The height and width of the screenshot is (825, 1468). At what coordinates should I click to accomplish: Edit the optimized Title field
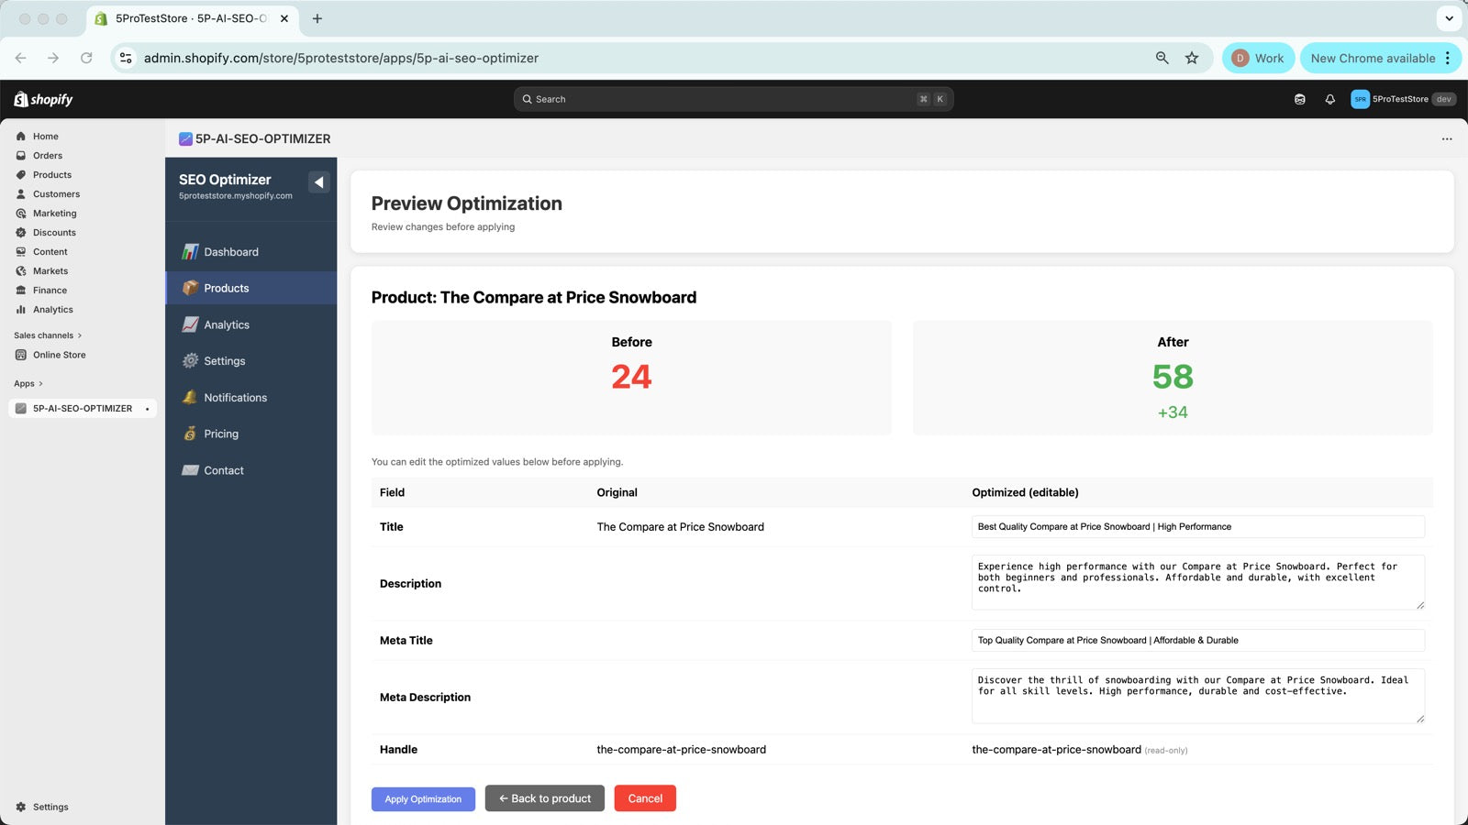[x=1198, y=527]
